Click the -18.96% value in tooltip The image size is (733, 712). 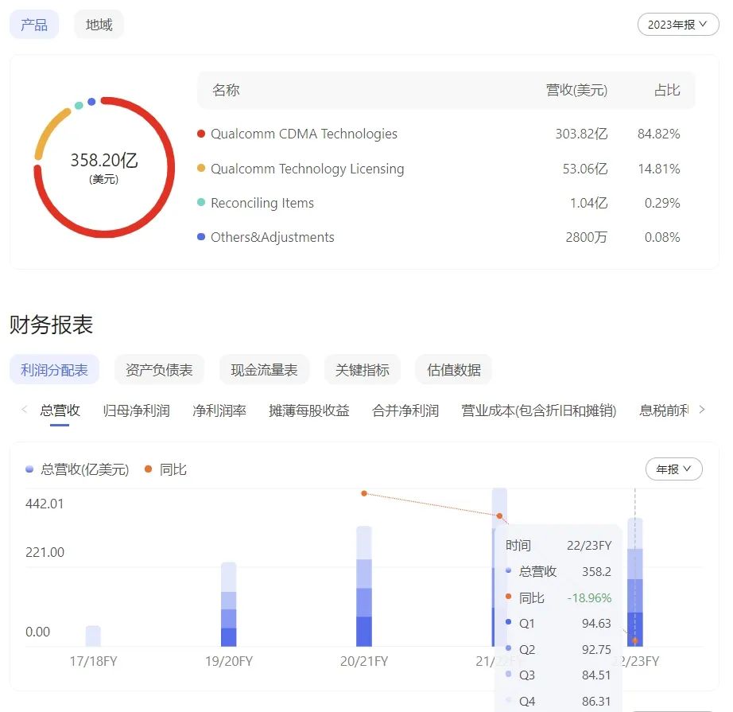[589, 598]
